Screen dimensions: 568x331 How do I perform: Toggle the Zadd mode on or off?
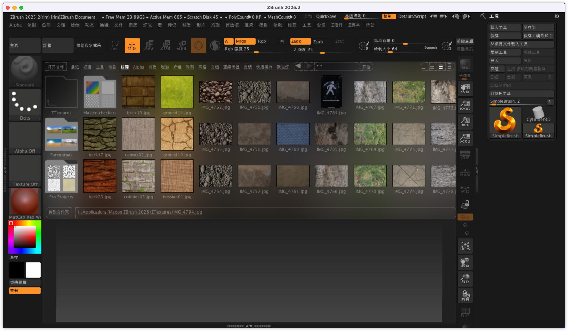(300, 41)
